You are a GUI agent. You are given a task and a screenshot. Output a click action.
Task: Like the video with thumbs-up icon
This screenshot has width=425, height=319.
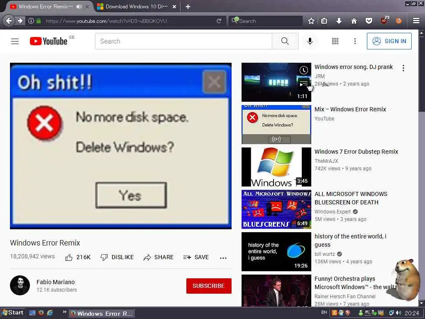[x=69, y=258]
